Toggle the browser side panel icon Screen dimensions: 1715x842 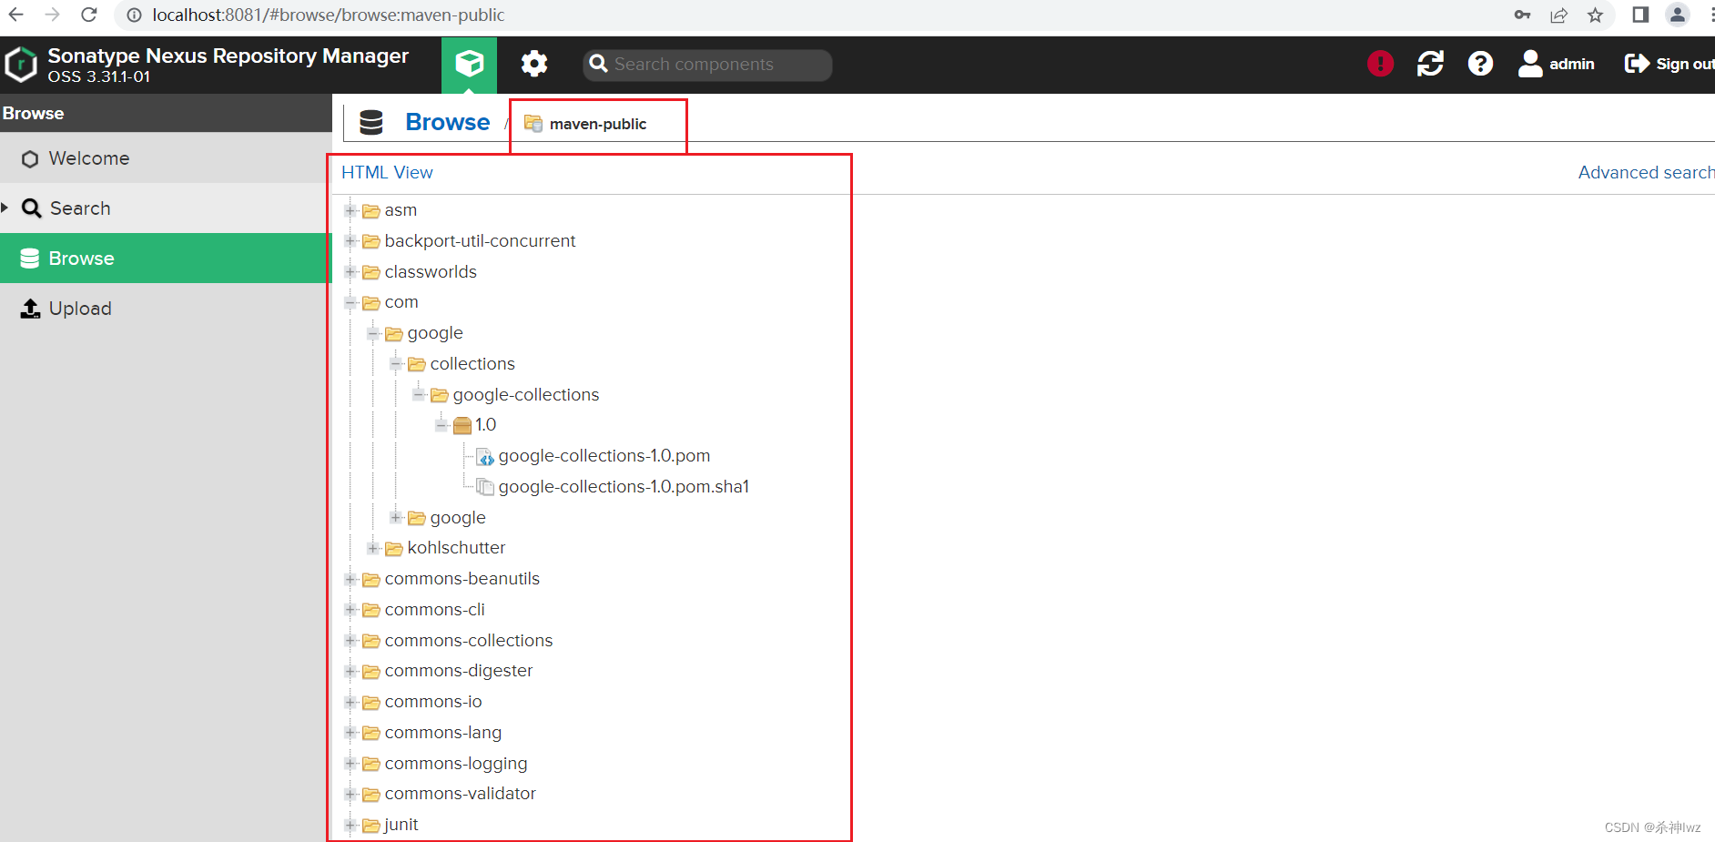1640,15
